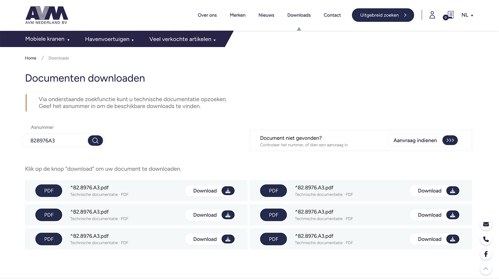
Task: Open the user account icon
Action: pyautogui.click(x=432, y=15)
